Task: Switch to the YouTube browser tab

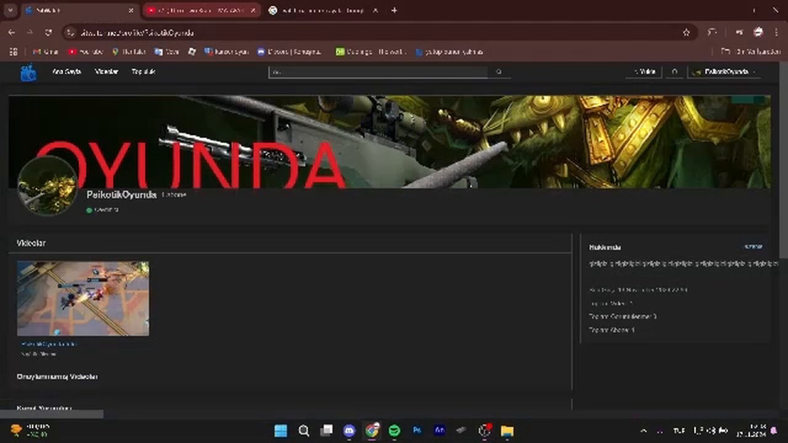Action: [x=201, y=10]
